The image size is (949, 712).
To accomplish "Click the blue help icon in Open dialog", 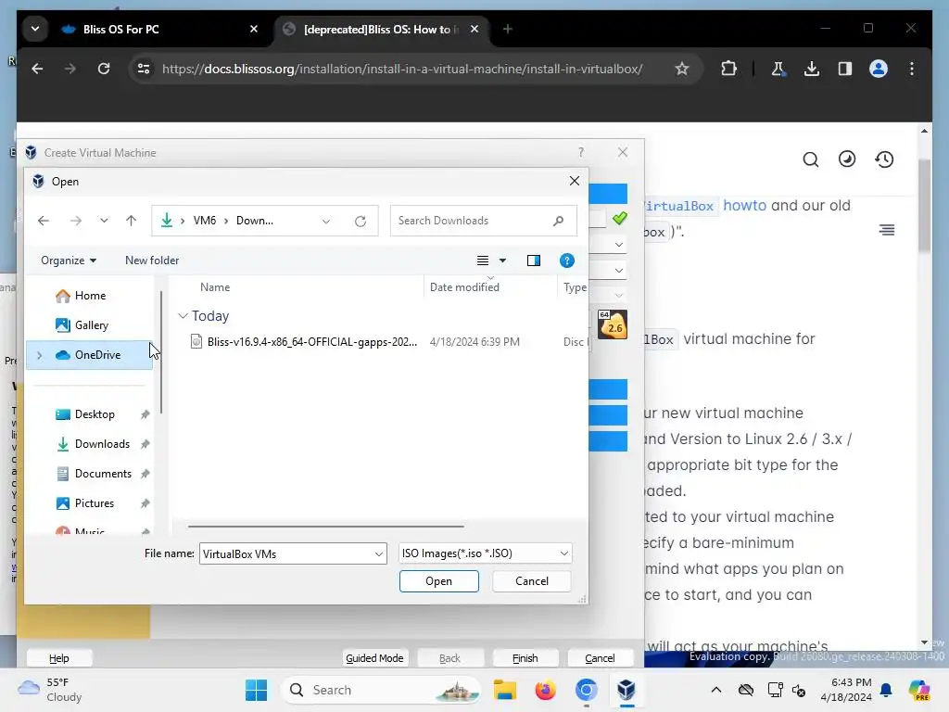I will point(566,261).
